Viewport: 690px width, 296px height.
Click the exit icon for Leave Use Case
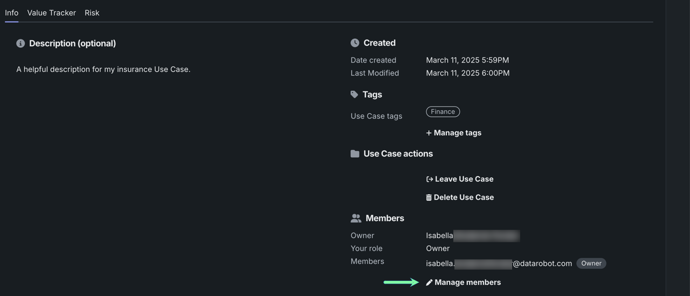[x=430, y=179]
